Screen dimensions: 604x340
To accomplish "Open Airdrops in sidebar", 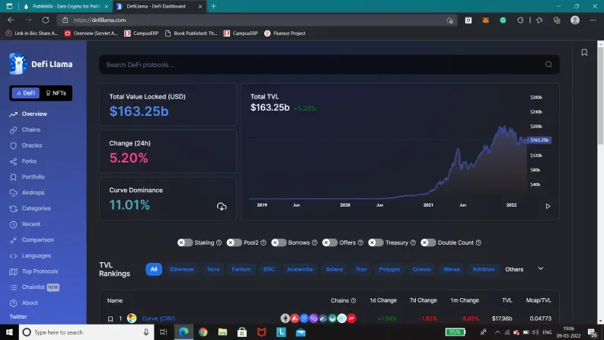I will (27, 193).
